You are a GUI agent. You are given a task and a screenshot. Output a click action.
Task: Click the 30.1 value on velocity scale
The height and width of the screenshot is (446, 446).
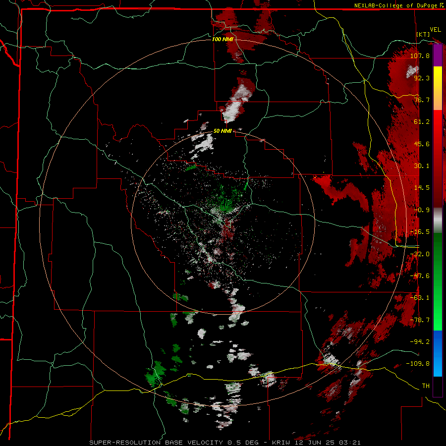422,166
